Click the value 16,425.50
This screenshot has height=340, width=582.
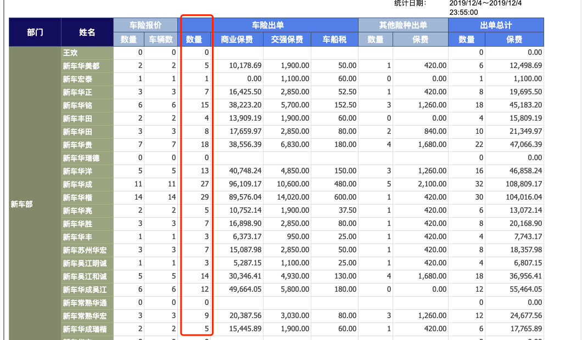[x=245, y=92]
